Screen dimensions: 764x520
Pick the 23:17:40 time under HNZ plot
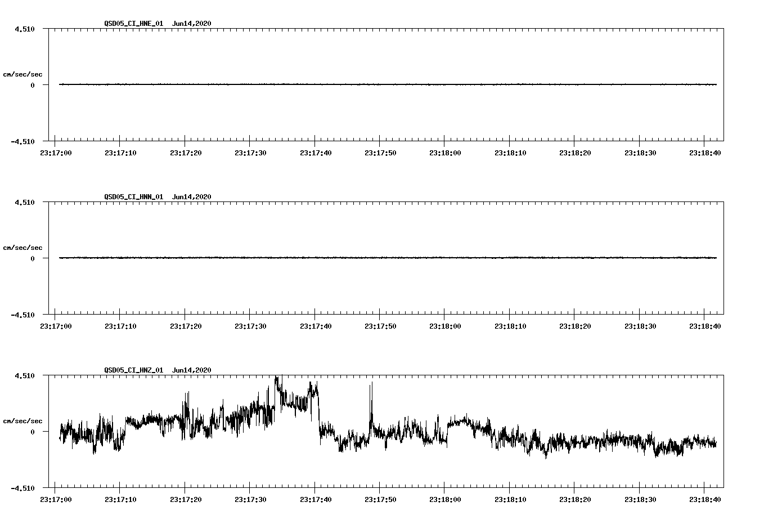(315, 500)
